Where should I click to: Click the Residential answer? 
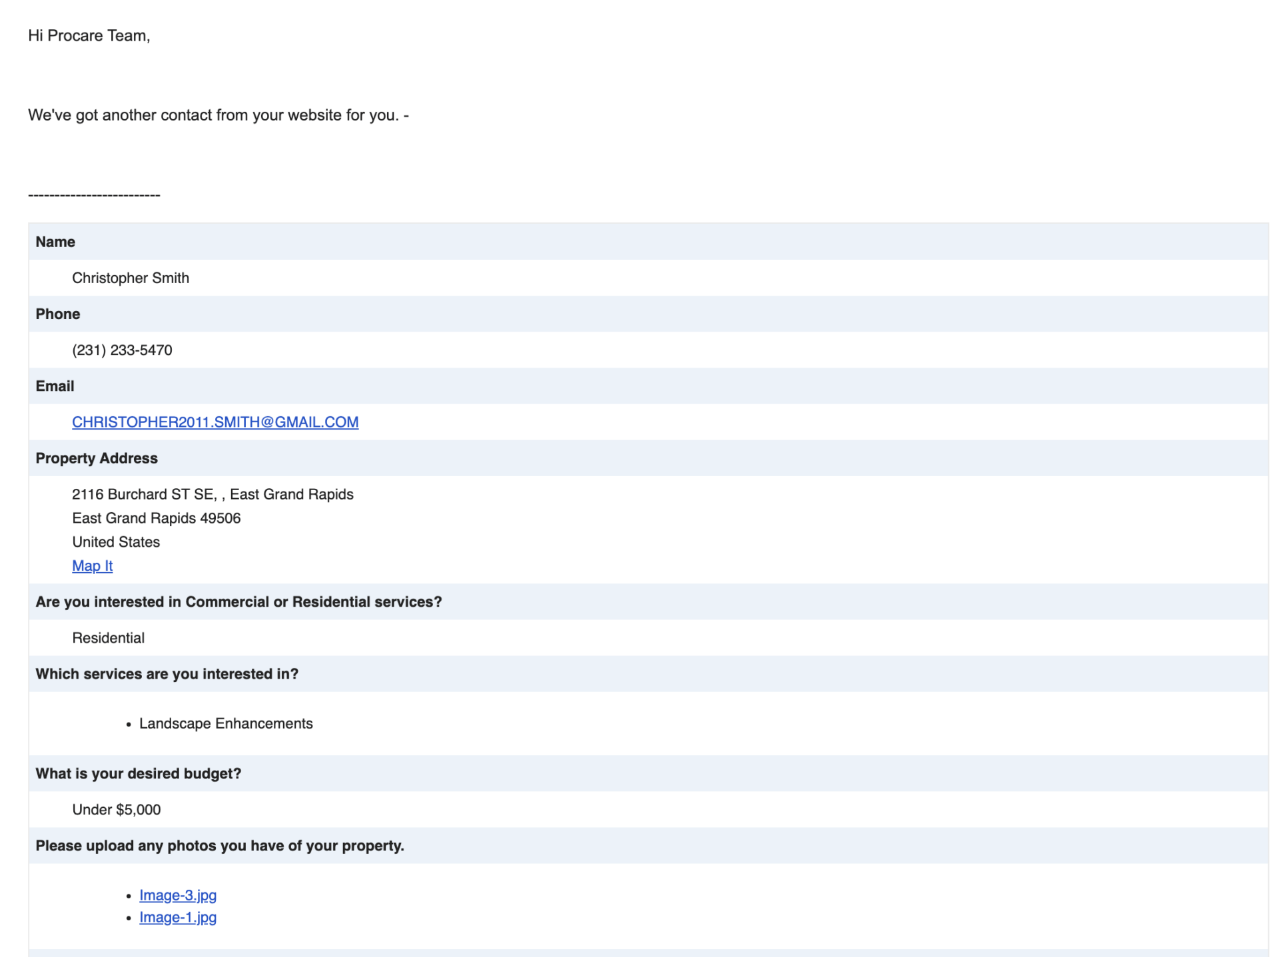coord(108,637)
